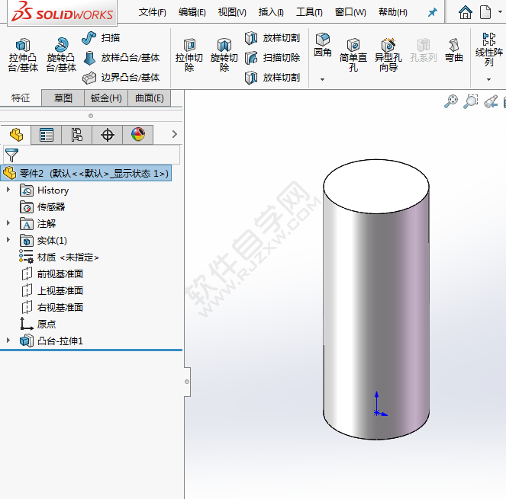Open the 窗口(W) menu
This screenshot has width=506, height=499.
point(350,12)
